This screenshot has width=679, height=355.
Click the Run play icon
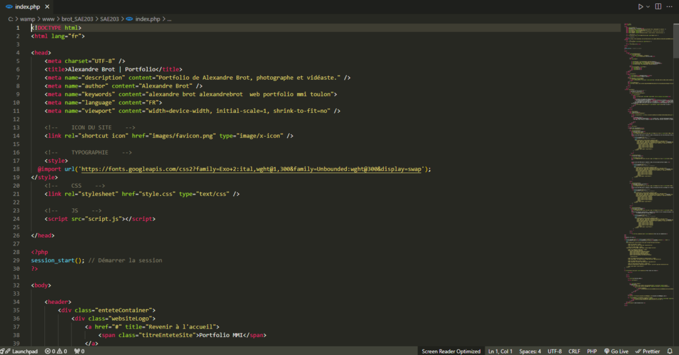coord(640,7)
